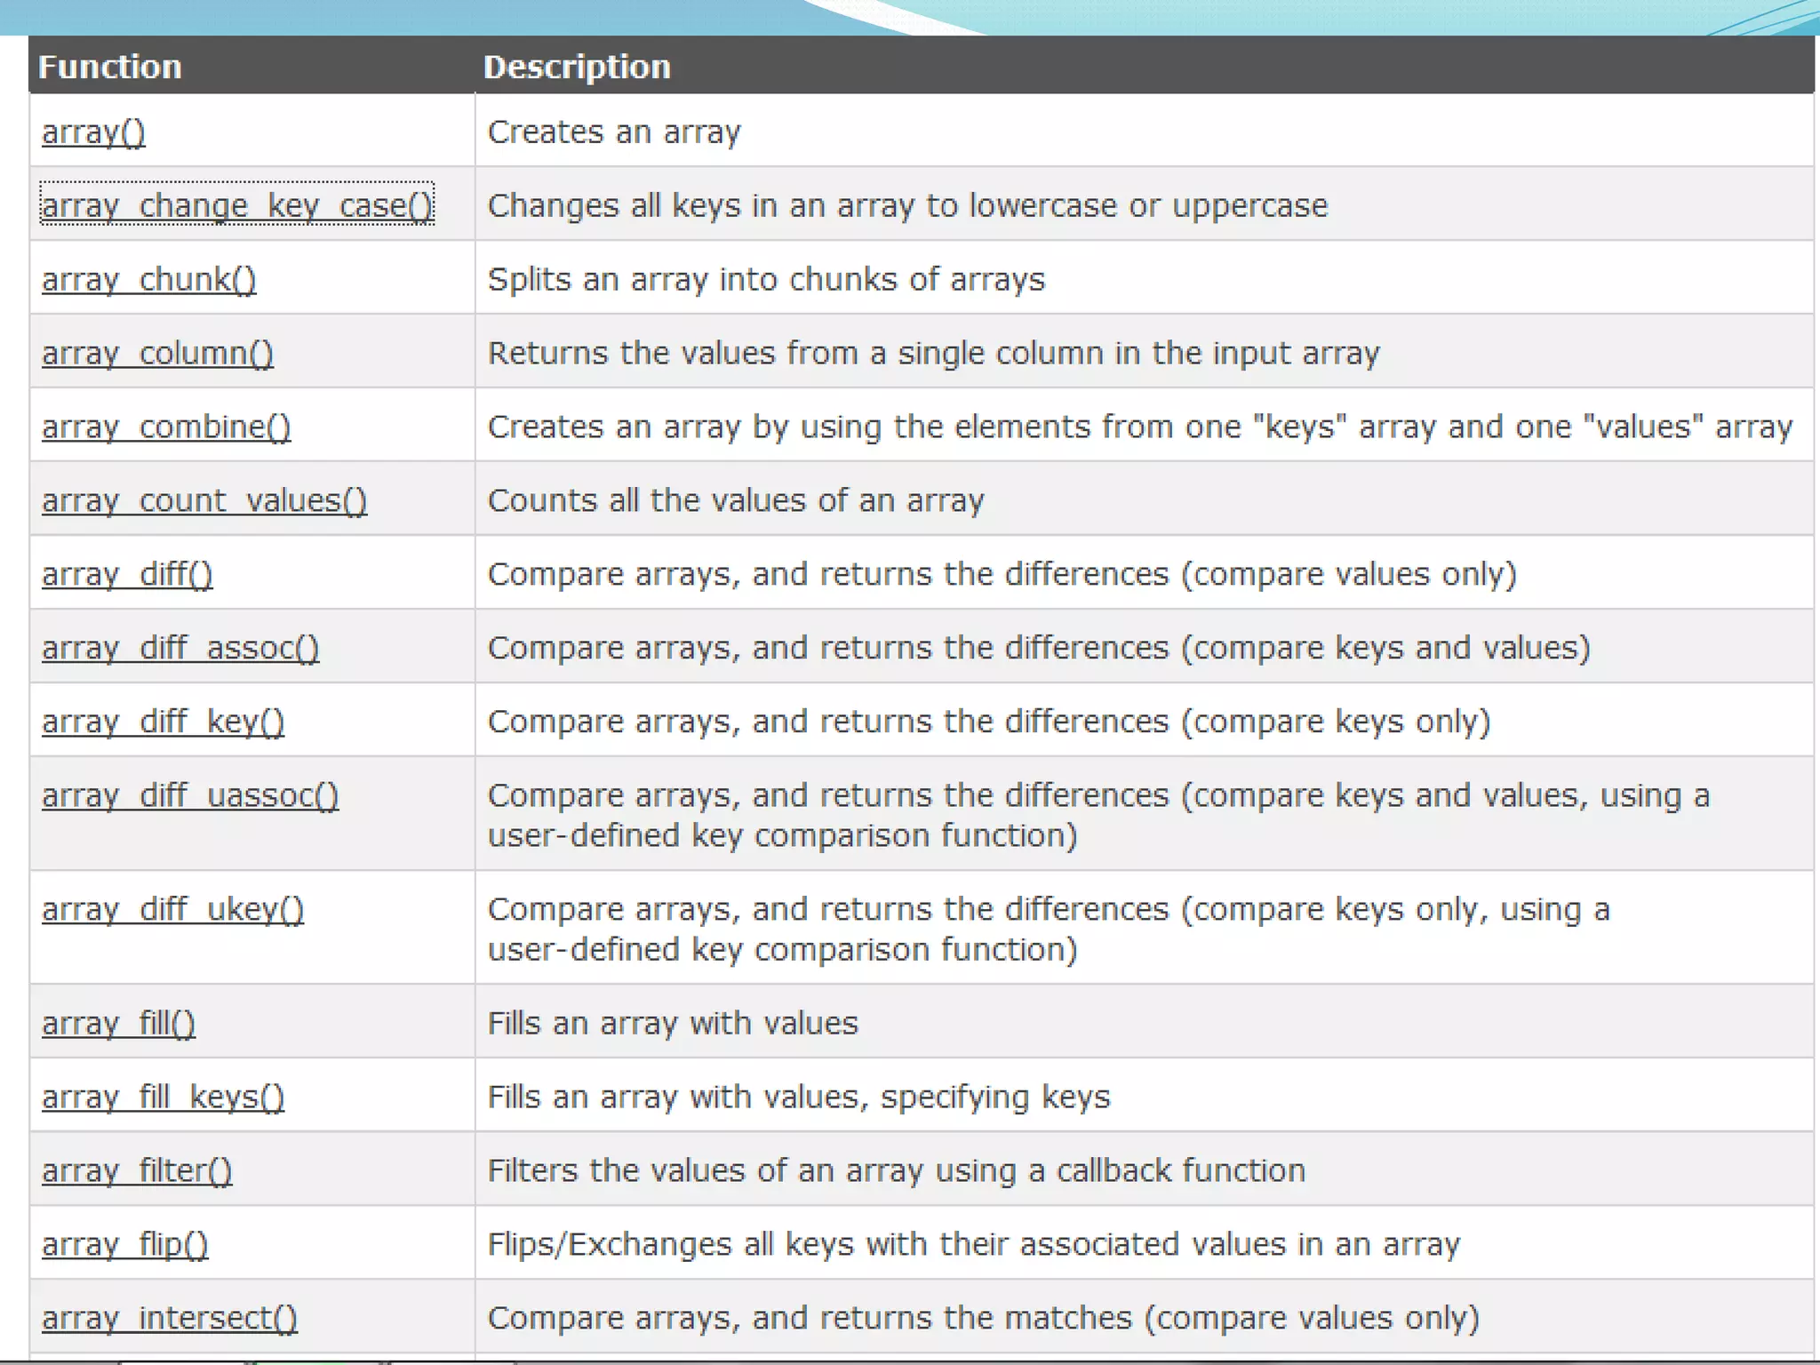Open the array_diff_key() reference
1820x1365 pixels.
point(163,722)
